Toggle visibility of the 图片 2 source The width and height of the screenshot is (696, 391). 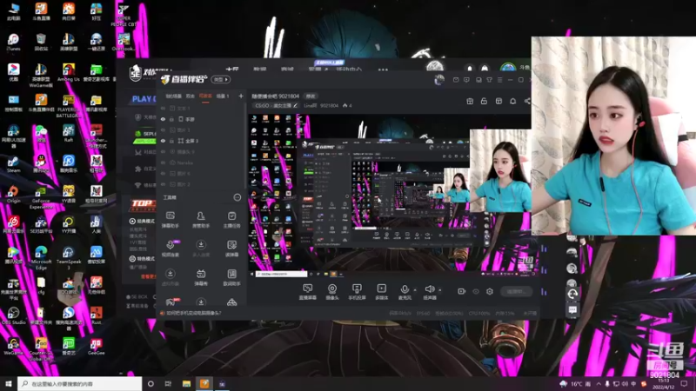(x=164, y=184)
